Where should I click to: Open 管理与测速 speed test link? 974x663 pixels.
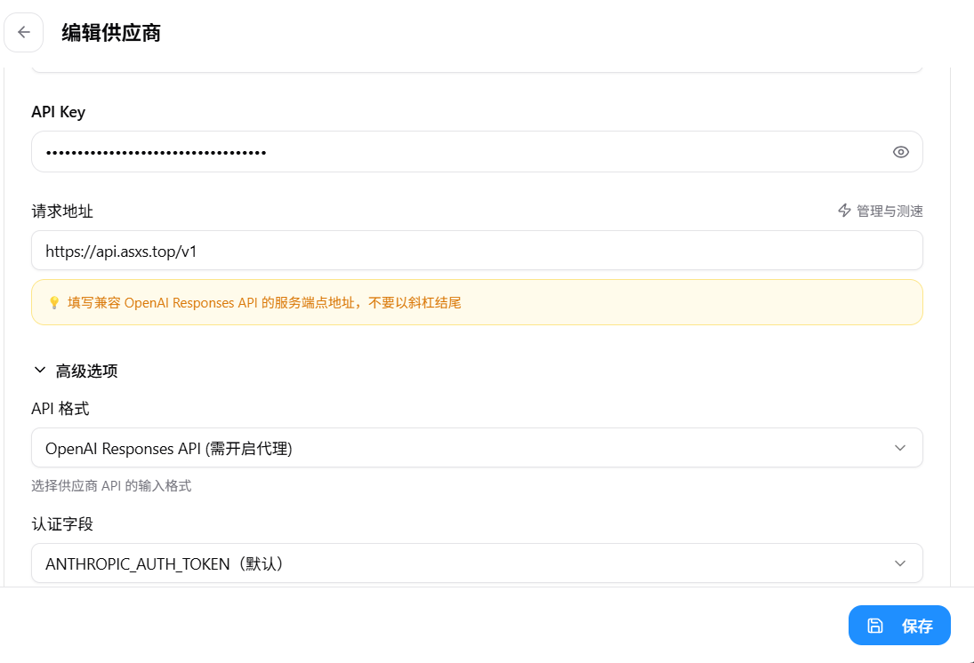pyautogui.click(x=881, y=211)
